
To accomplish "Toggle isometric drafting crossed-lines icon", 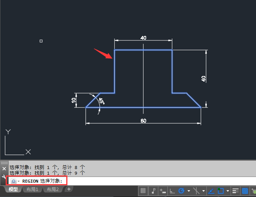I will click(x=196, y=191).
